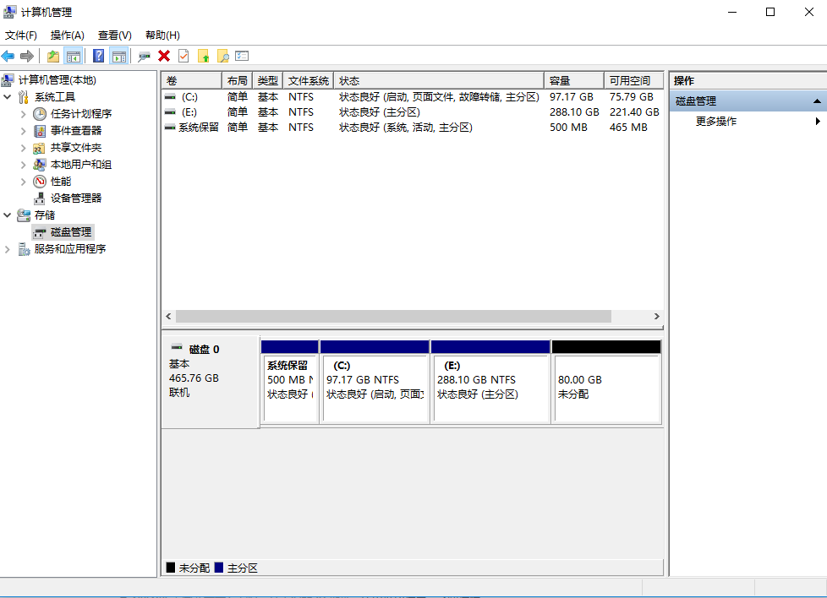Screen dimensions: 827x598
Task: Expand the 事件查看器 node
Action: click(23, 131)
